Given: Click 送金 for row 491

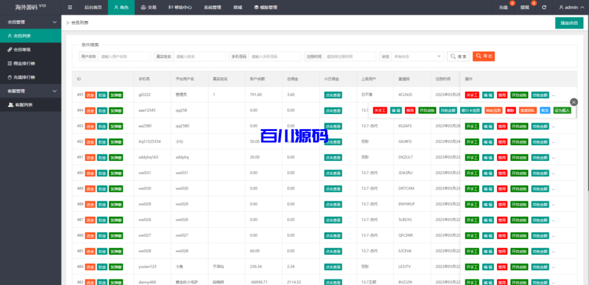Looking at the screenshot, I should pyautogui.click(x=90, y=157).
